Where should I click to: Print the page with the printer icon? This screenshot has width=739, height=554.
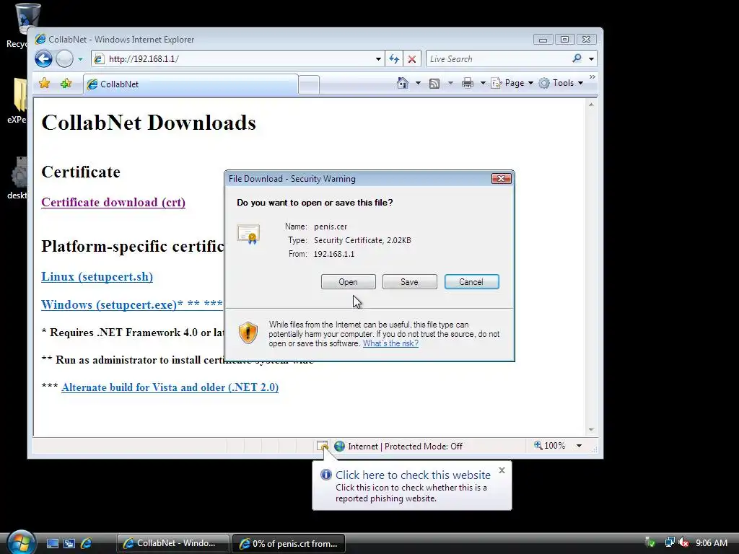coord(468,84)
